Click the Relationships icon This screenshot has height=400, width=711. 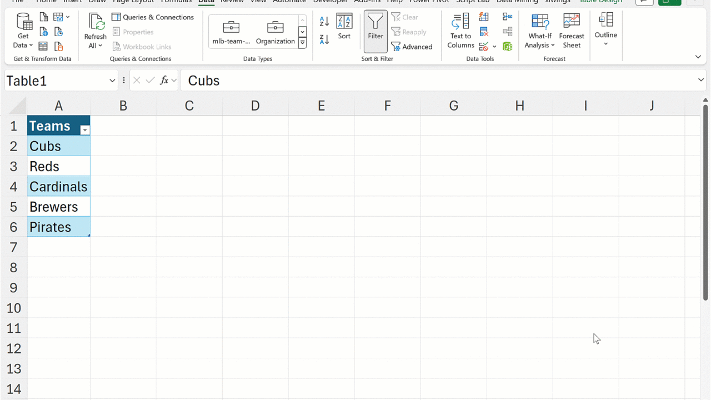point(507,32)
